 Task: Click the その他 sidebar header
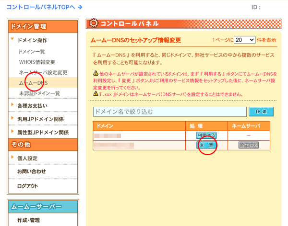pos(43,145)
